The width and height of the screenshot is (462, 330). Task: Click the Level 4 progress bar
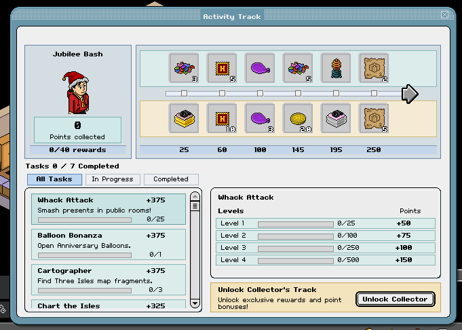pos(296,261)
